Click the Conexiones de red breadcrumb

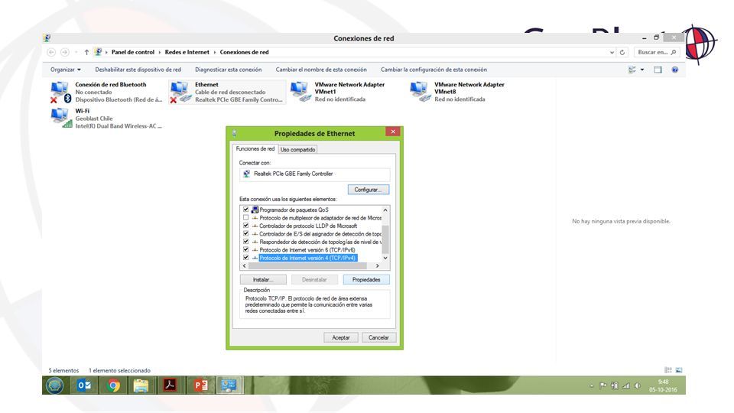point(245,52)
